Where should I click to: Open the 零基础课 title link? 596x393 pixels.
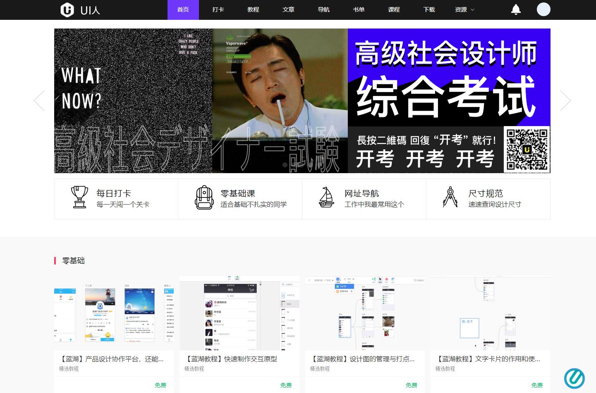coord(238,193)
